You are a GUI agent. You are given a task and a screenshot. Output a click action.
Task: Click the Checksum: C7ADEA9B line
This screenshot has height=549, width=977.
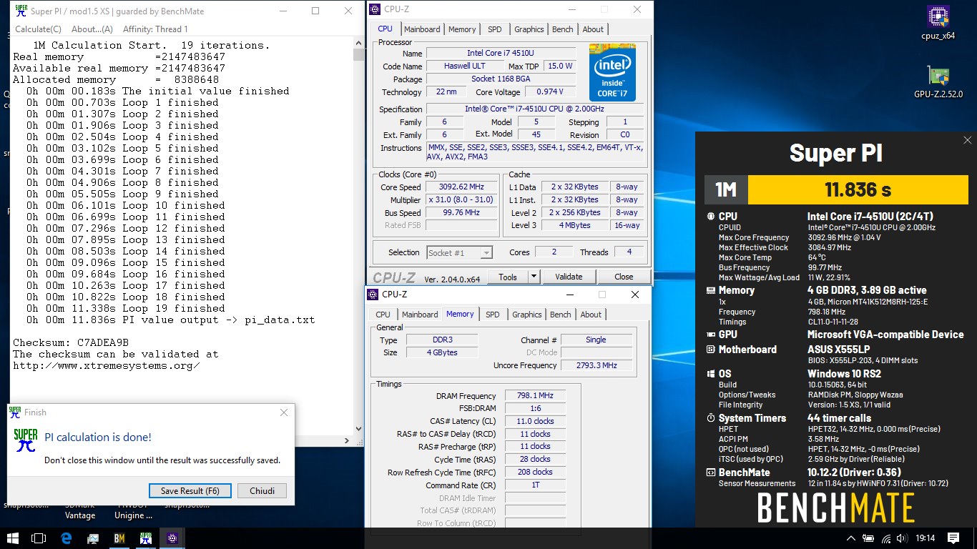tap(71, 342)
